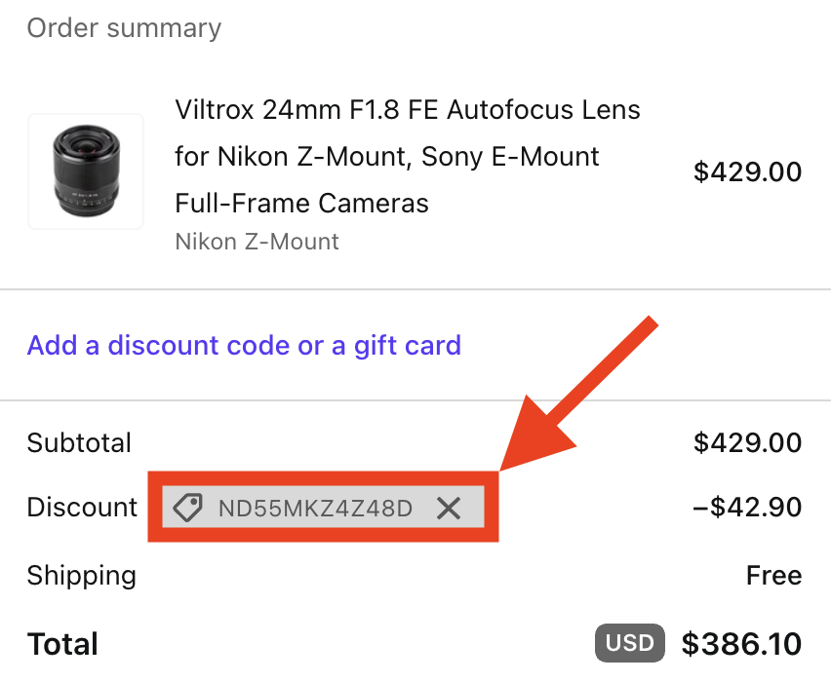Click the Viltrox 24mm F1.8 product title
831x682 pixels.
click(408, 156)
